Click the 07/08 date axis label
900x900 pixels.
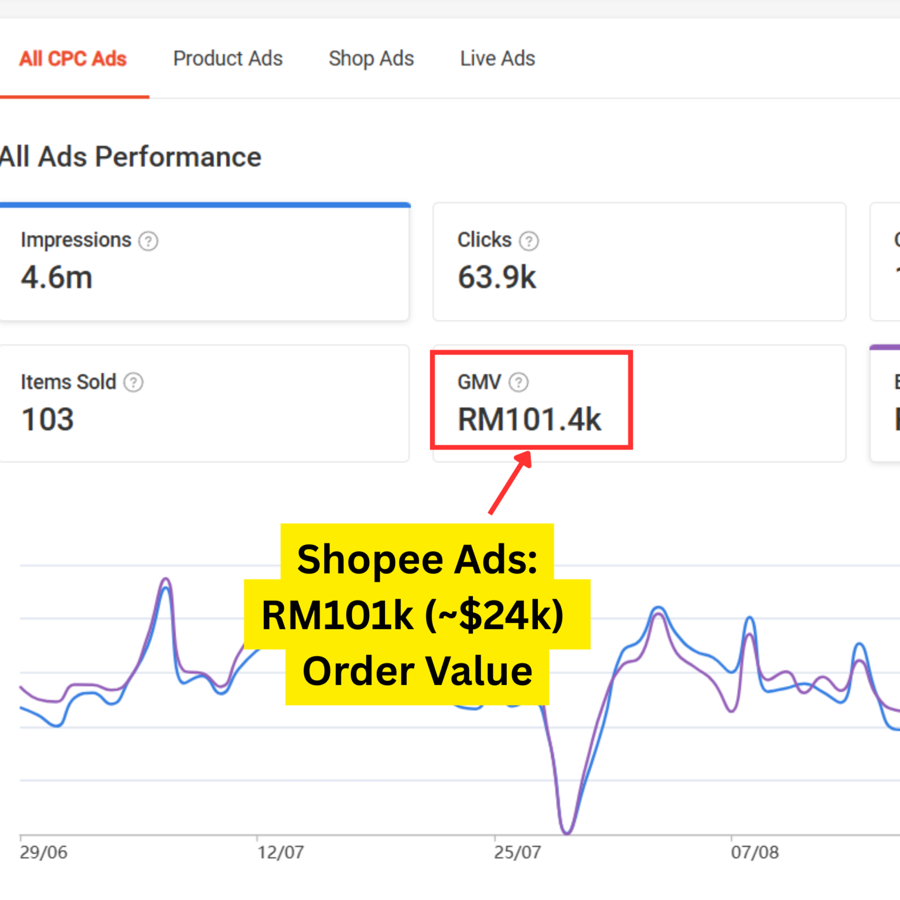click(755, 852)
